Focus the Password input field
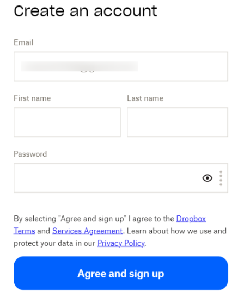This screenshot has width=238, height=297. tap(121, 178)
